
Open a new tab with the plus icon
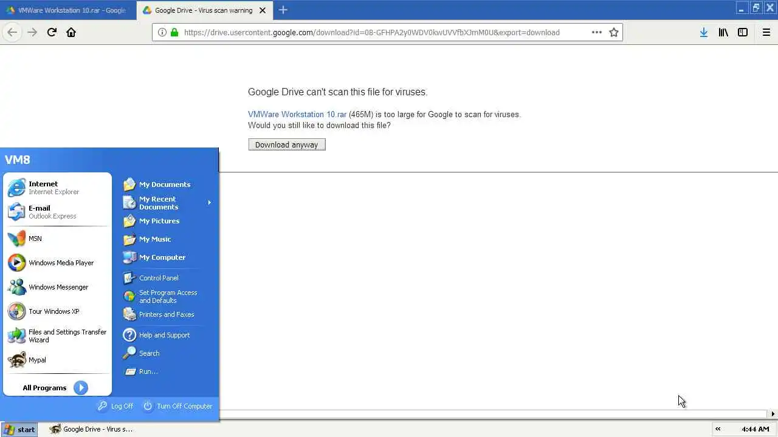283,10
